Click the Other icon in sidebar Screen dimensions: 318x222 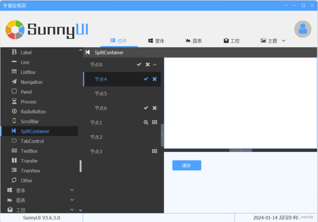[14, 180]
